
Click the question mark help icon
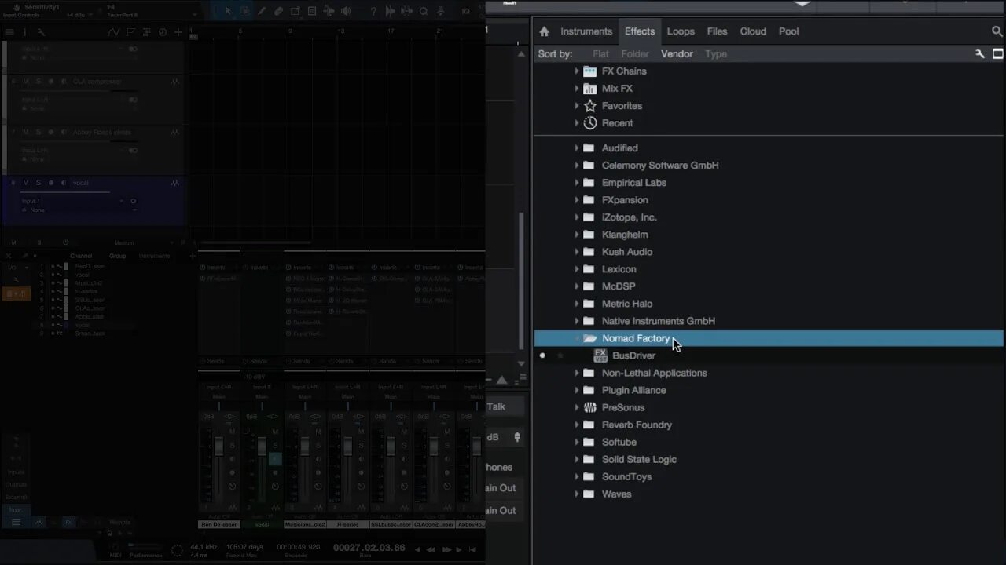(373, 11)
